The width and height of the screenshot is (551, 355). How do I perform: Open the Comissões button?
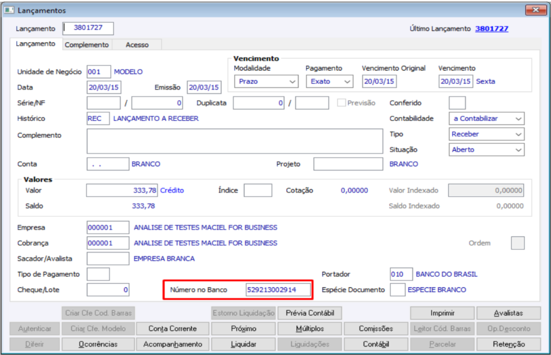point(375,329)
